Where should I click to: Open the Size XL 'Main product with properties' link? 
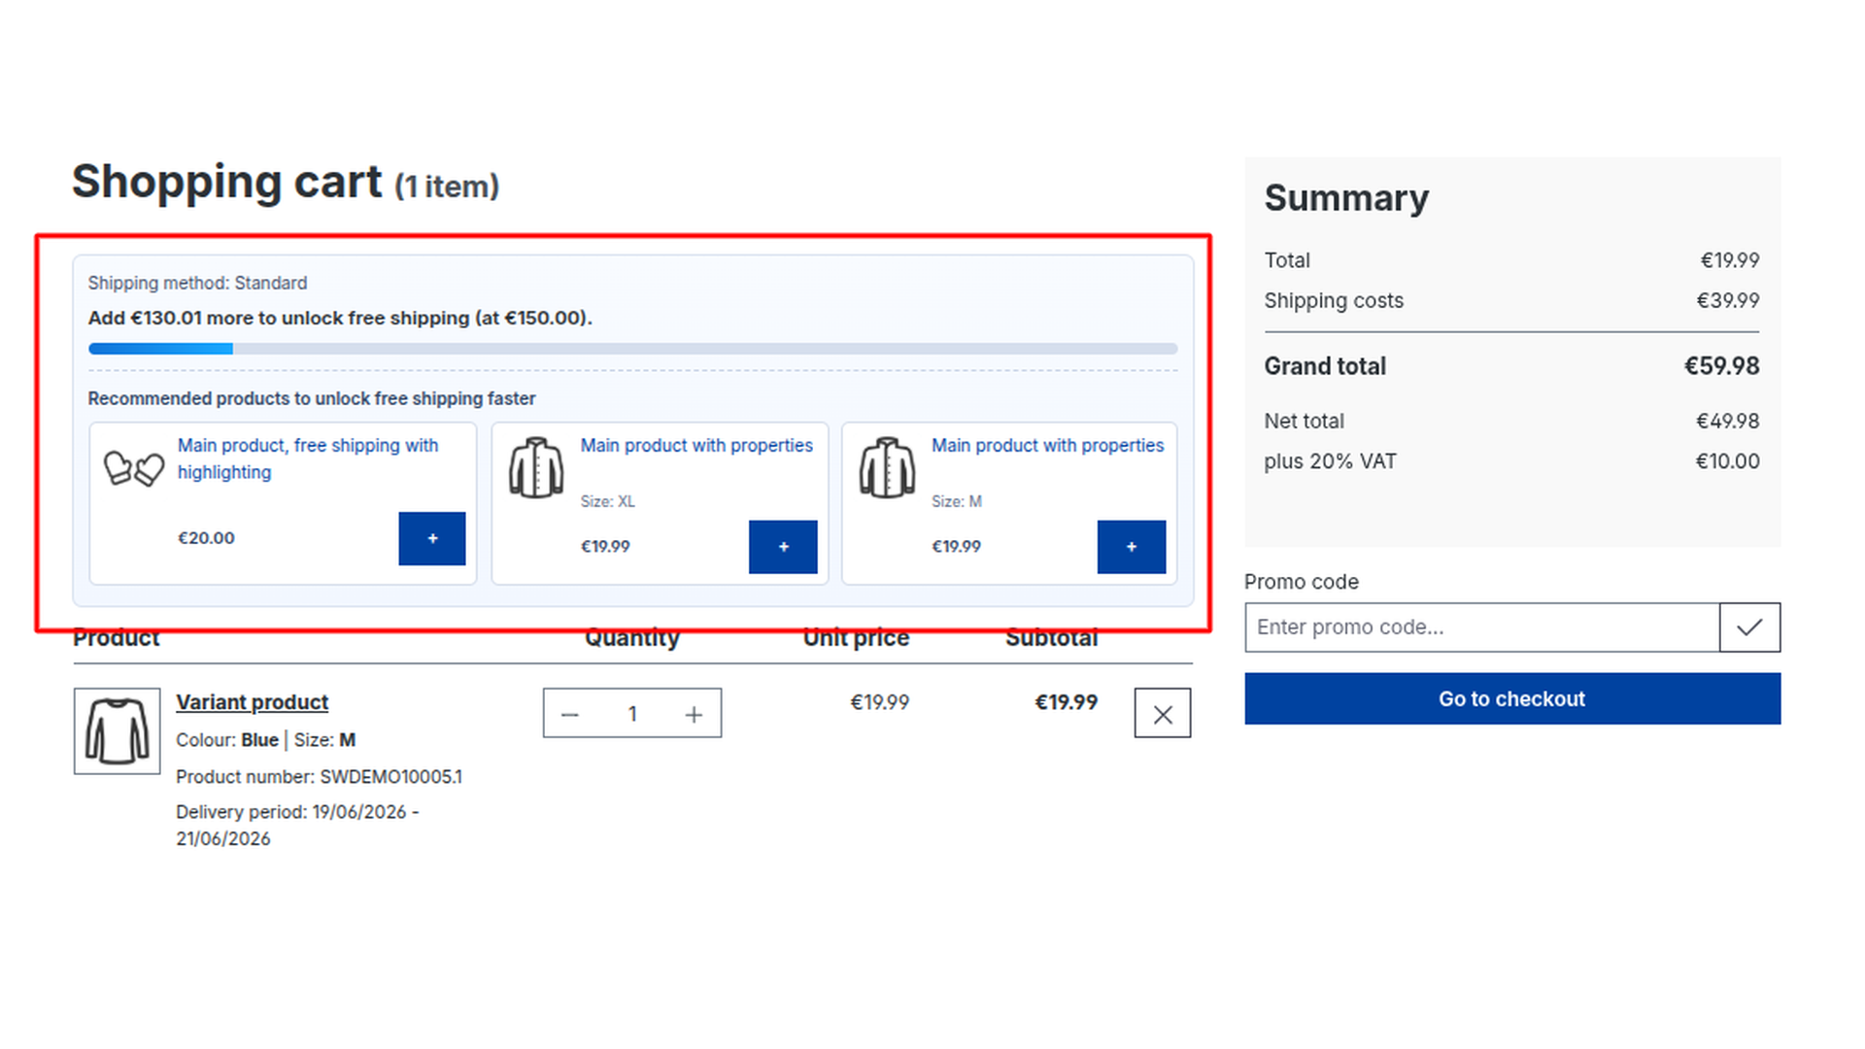tap(696, 445)
